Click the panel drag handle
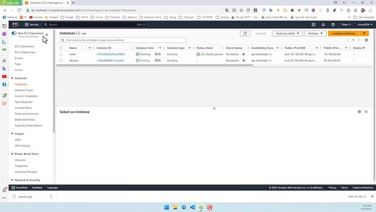 pyautogui.click(x=214, y=108)
